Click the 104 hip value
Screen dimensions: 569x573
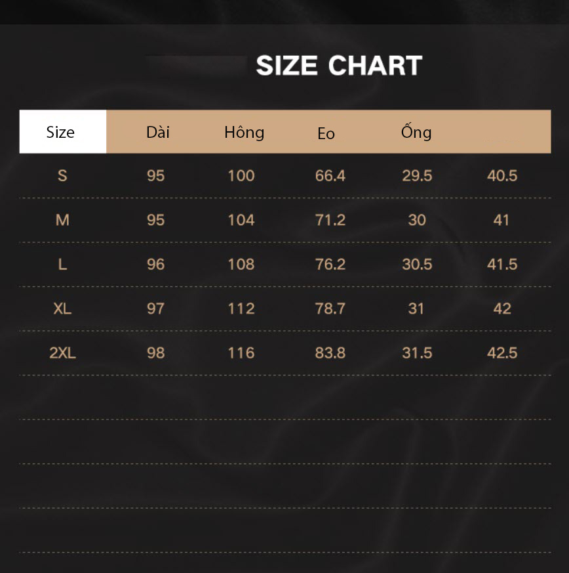241,220
